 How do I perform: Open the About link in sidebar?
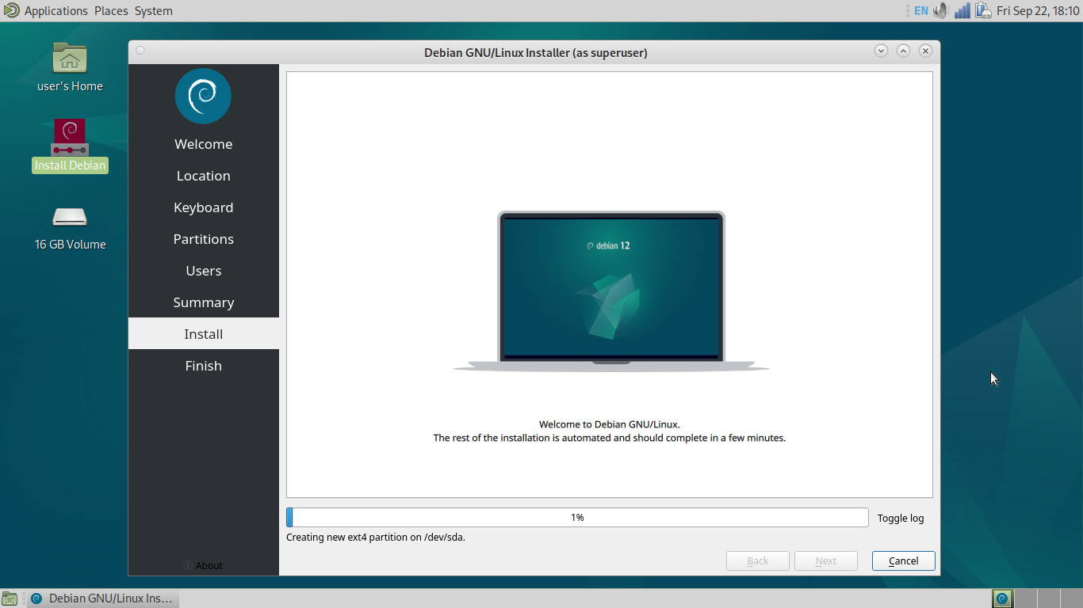coord(203,565)
